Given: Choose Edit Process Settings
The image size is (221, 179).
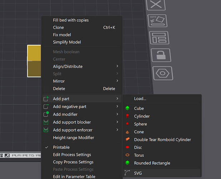Looking at the screenshot, I should pos(72,155).
